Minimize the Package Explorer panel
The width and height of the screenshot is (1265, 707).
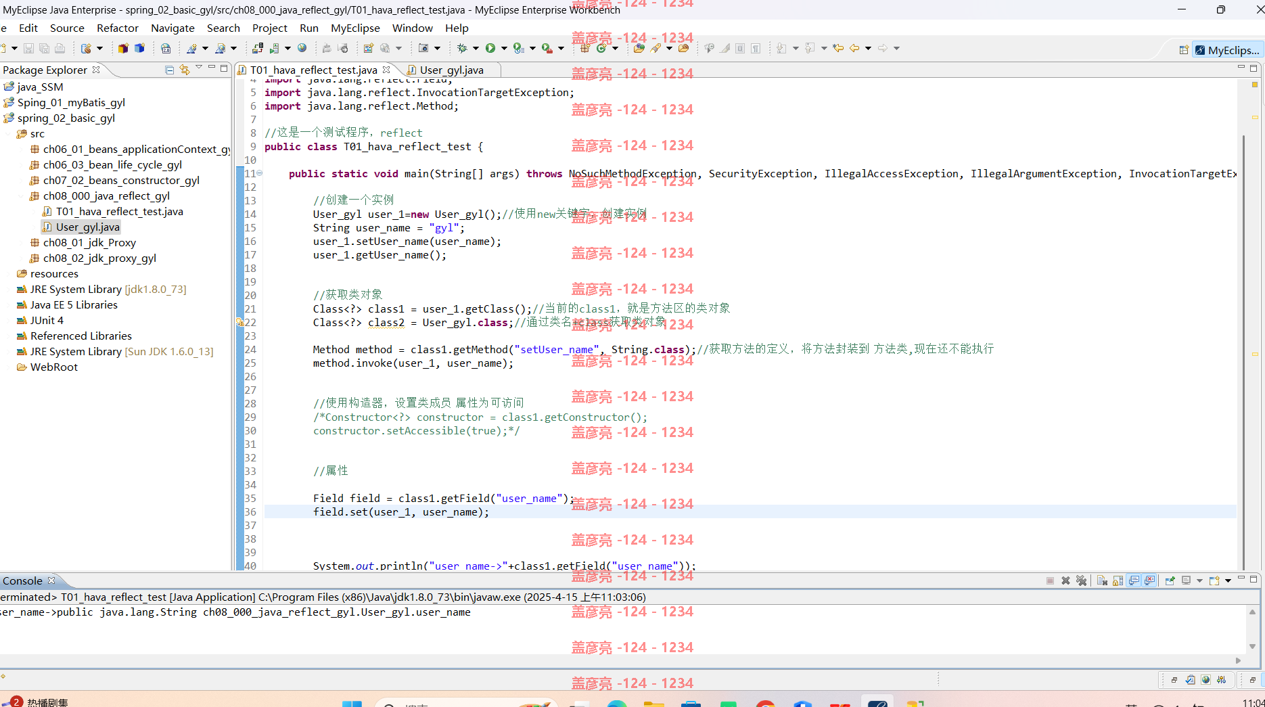coord(211,68)
